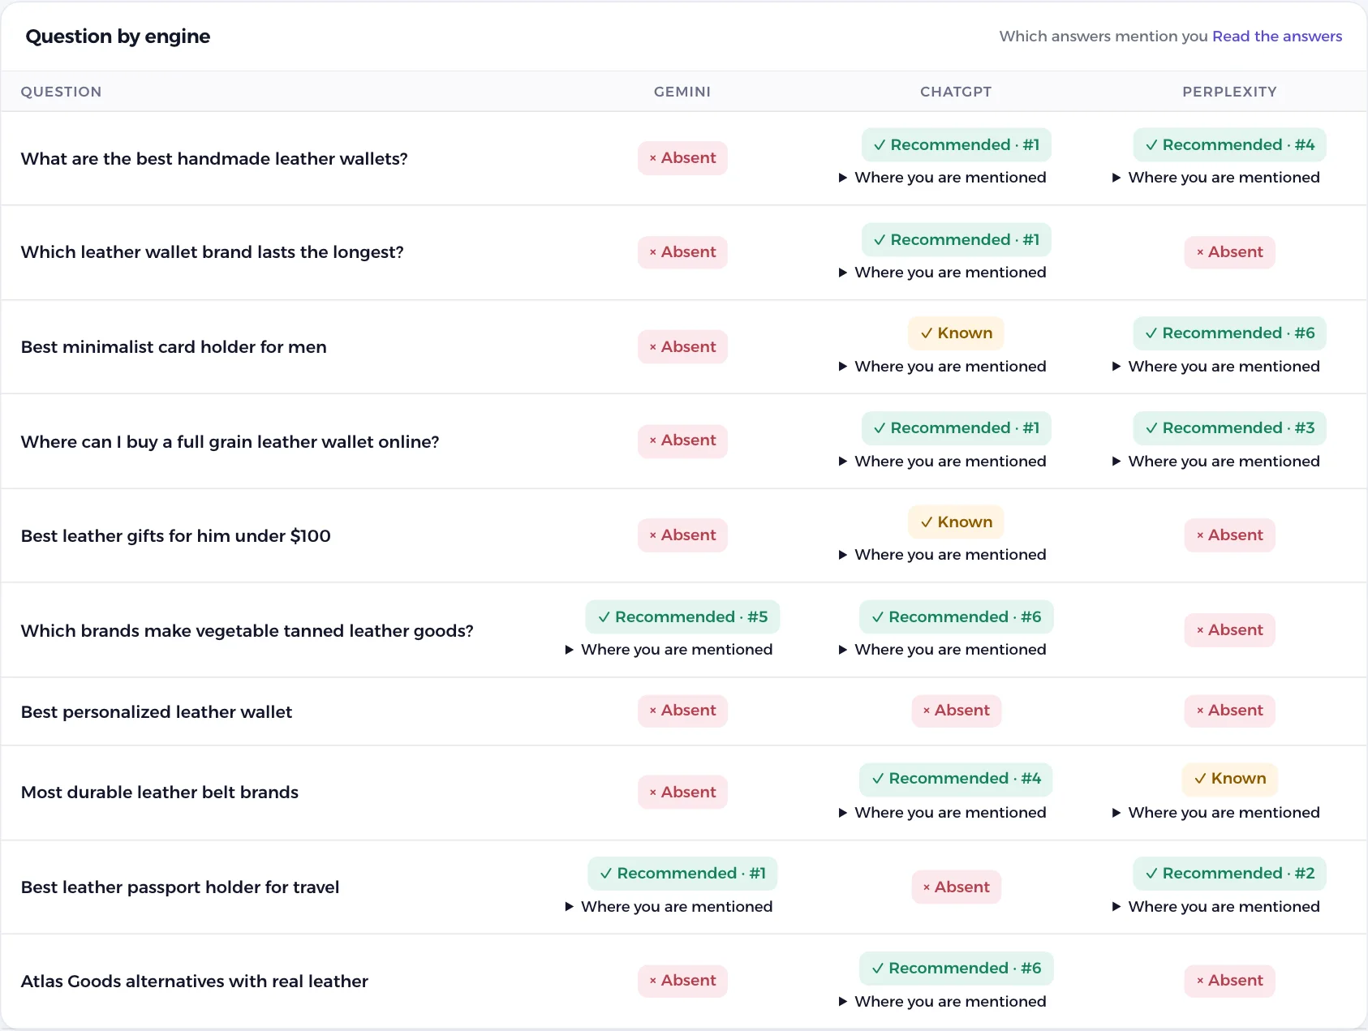Screen dimensions: 1368x1031
Task: Expand Perplexity mentions for leather passport holder
Action: 1215,906
